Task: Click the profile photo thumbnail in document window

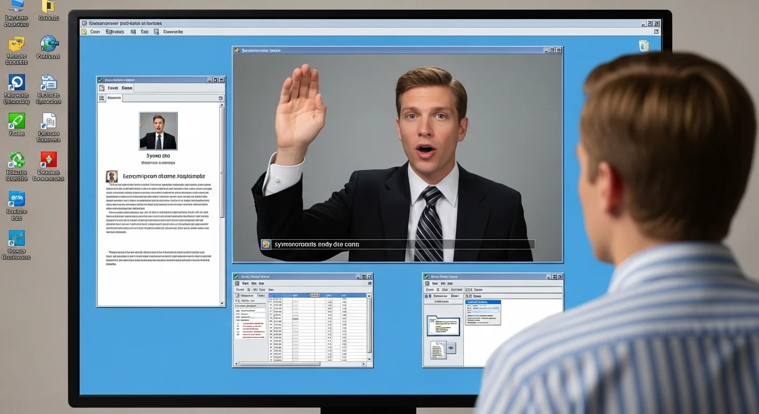Action: coord(158,131)
